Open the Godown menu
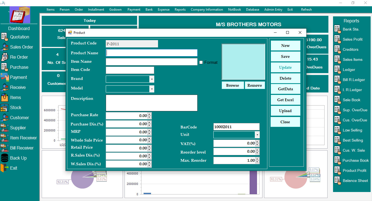Image resolution: width=372 pixels, height=201 pixels. pos(116,10)
